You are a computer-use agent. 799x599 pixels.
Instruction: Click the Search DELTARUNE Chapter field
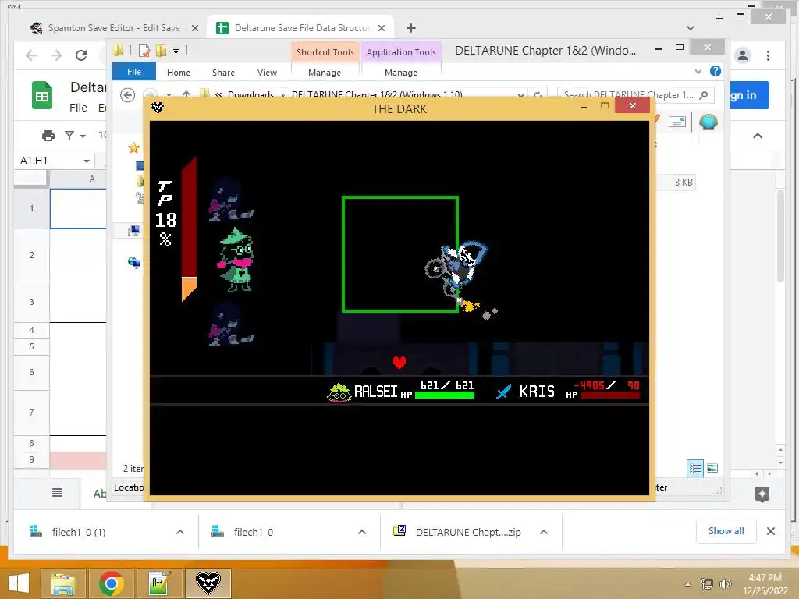click(636, 94)
